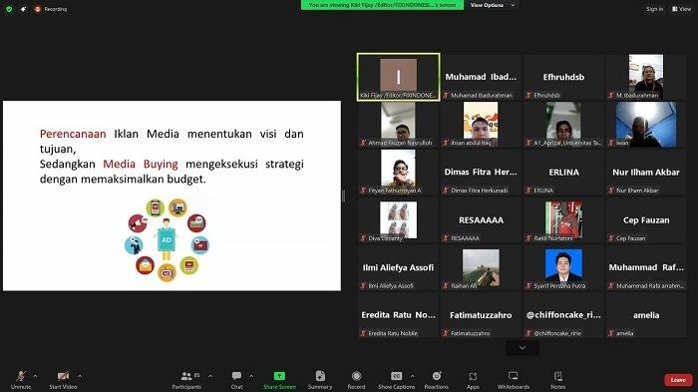Select Ahmad Fauzan Nasrulloh's video tile
This screenshot has height=392, width=698.
coord(399,125)
